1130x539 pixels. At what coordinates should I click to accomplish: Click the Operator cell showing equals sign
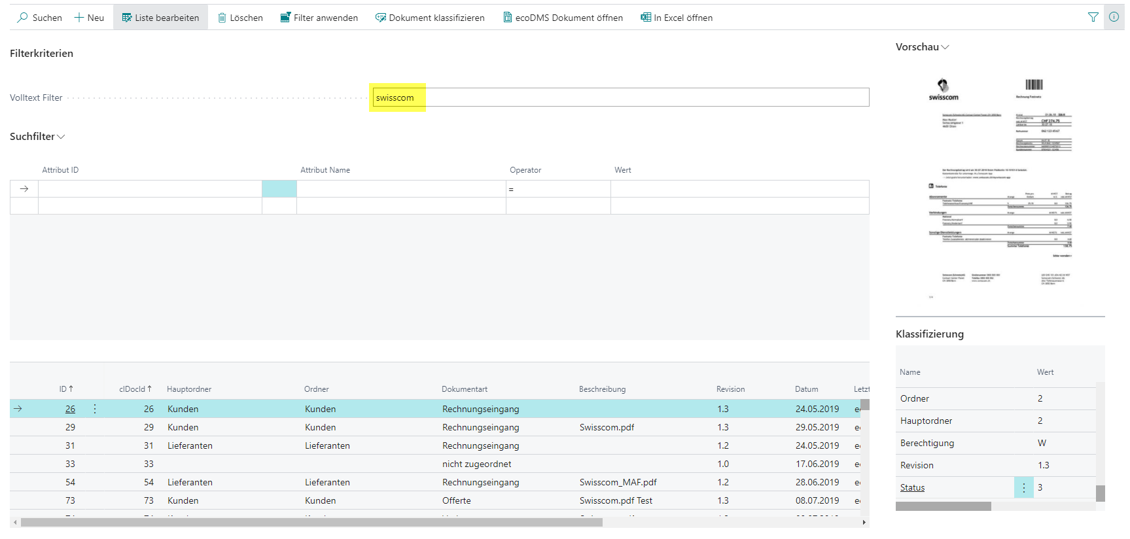tap(558, 189)
